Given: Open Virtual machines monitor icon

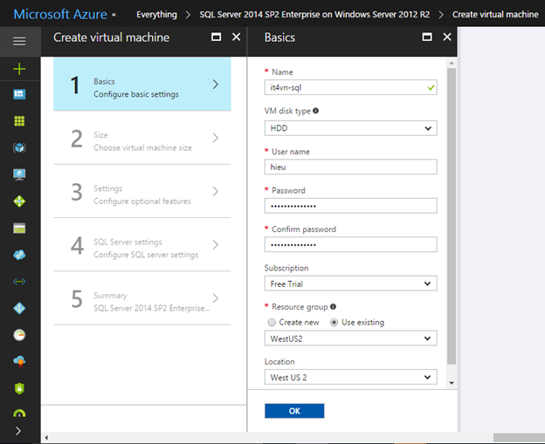Looking at the screenshot, I should point(19,174).
